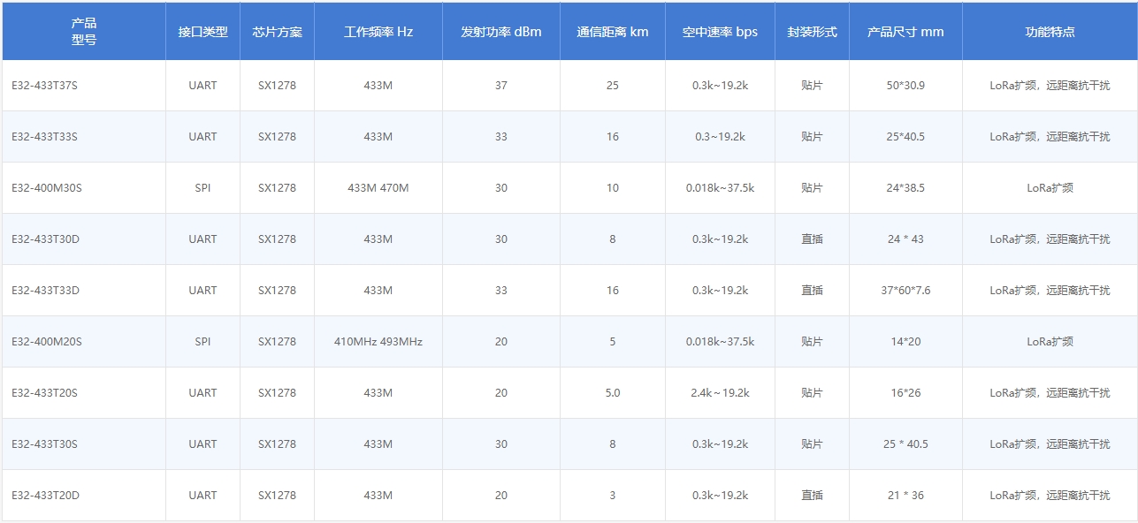The height and width of the screenshot is (523, 1138).
Task: Click the 接口类型 column header
Action: click(x=202, y=31)
